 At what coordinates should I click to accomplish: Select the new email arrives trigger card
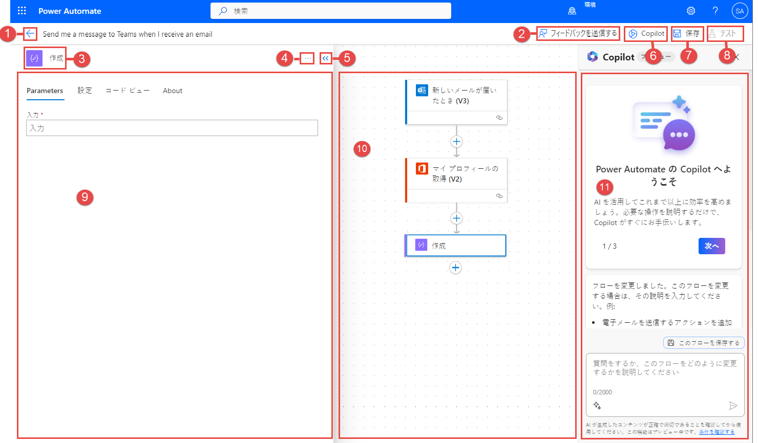tap(456, 102)
